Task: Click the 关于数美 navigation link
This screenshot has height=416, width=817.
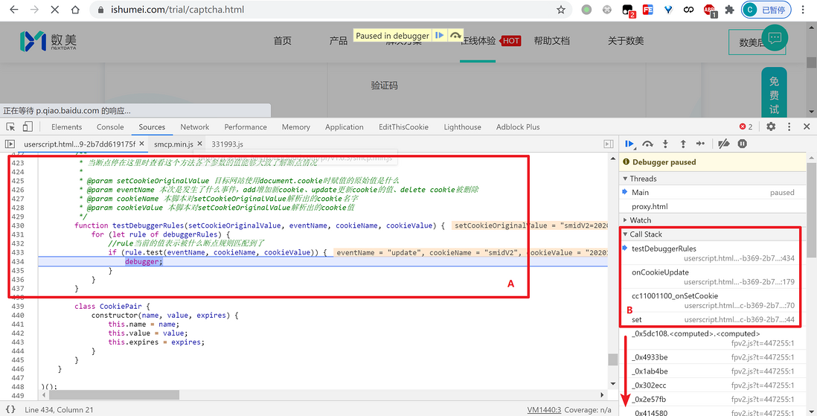Action: pos(626,41)
